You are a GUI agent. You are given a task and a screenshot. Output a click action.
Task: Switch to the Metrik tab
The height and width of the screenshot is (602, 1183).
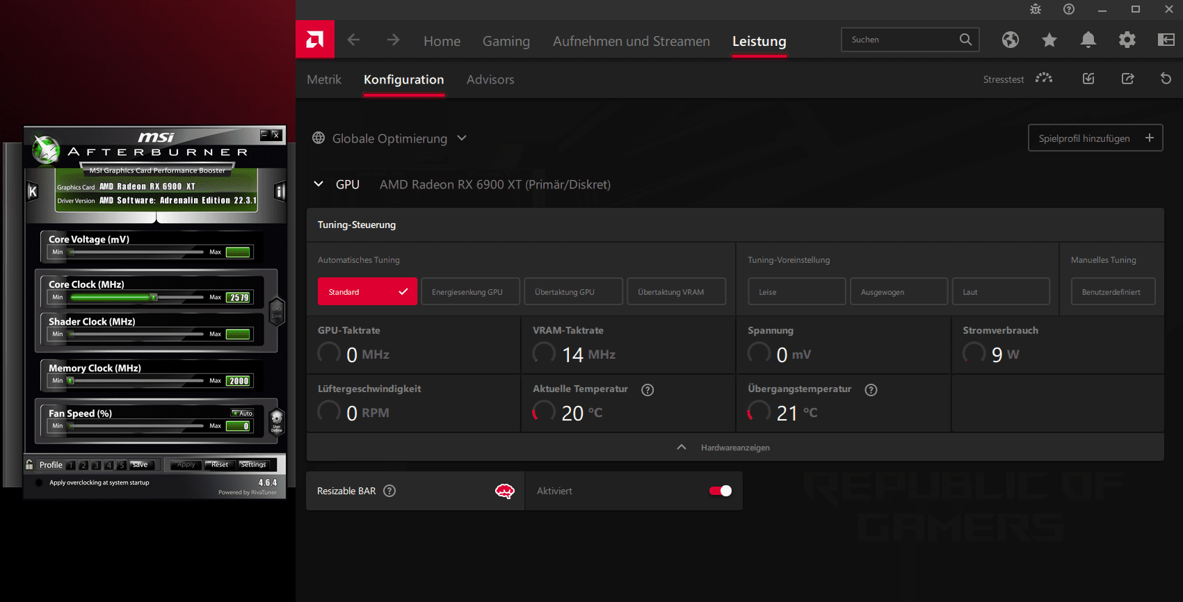(x=324, y=80)
